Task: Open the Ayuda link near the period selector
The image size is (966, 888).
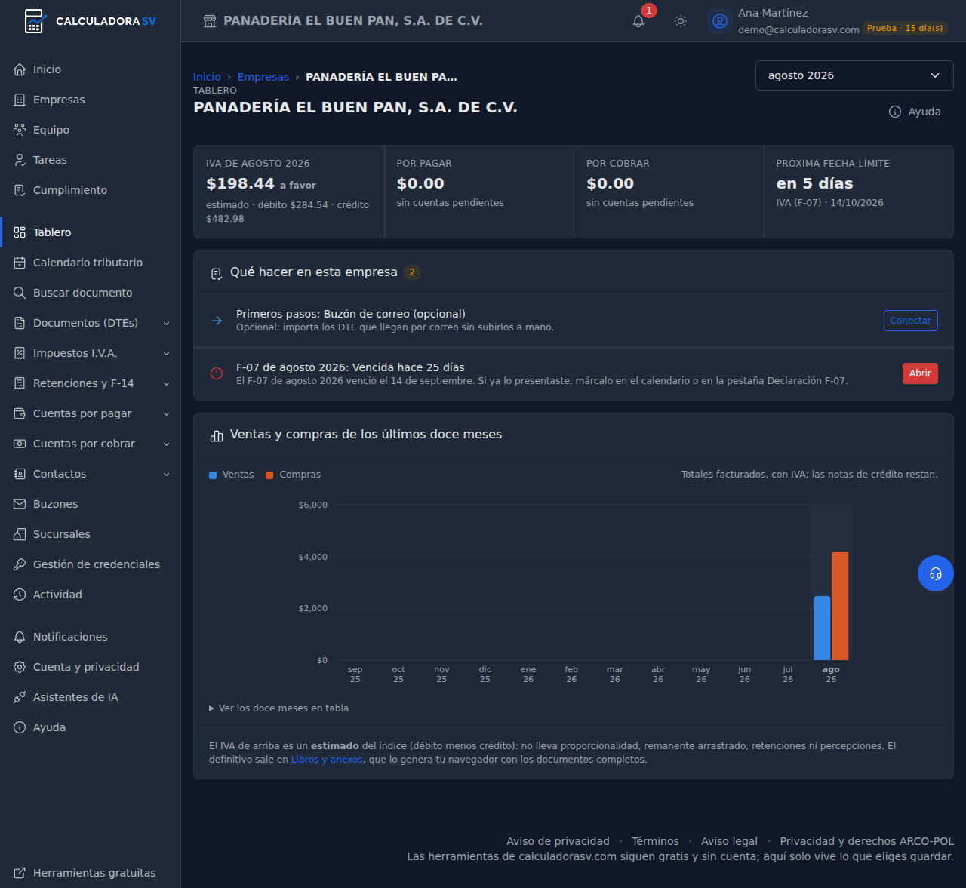Action: [x=915, y=112]
